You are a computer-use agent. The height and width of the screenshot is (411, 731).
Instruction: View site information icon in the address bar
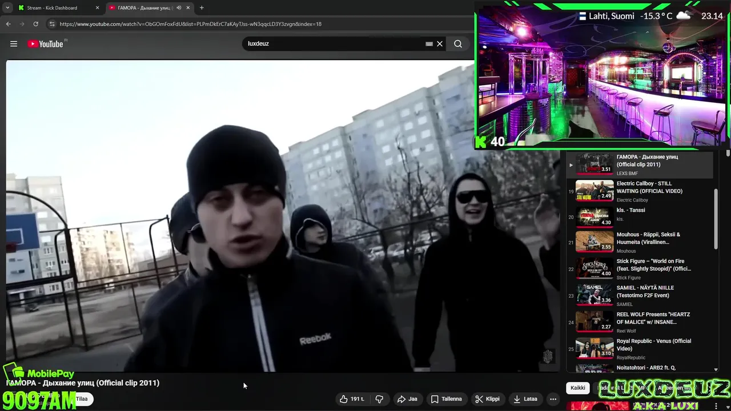pos(52,24)
